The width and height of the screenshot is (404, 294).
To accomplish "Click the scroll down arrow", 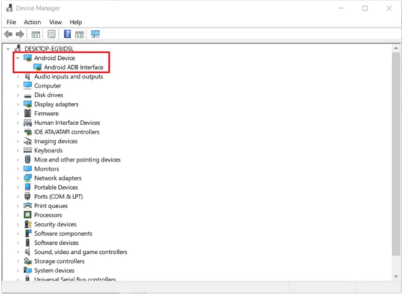I will click(x=396, y=276).
